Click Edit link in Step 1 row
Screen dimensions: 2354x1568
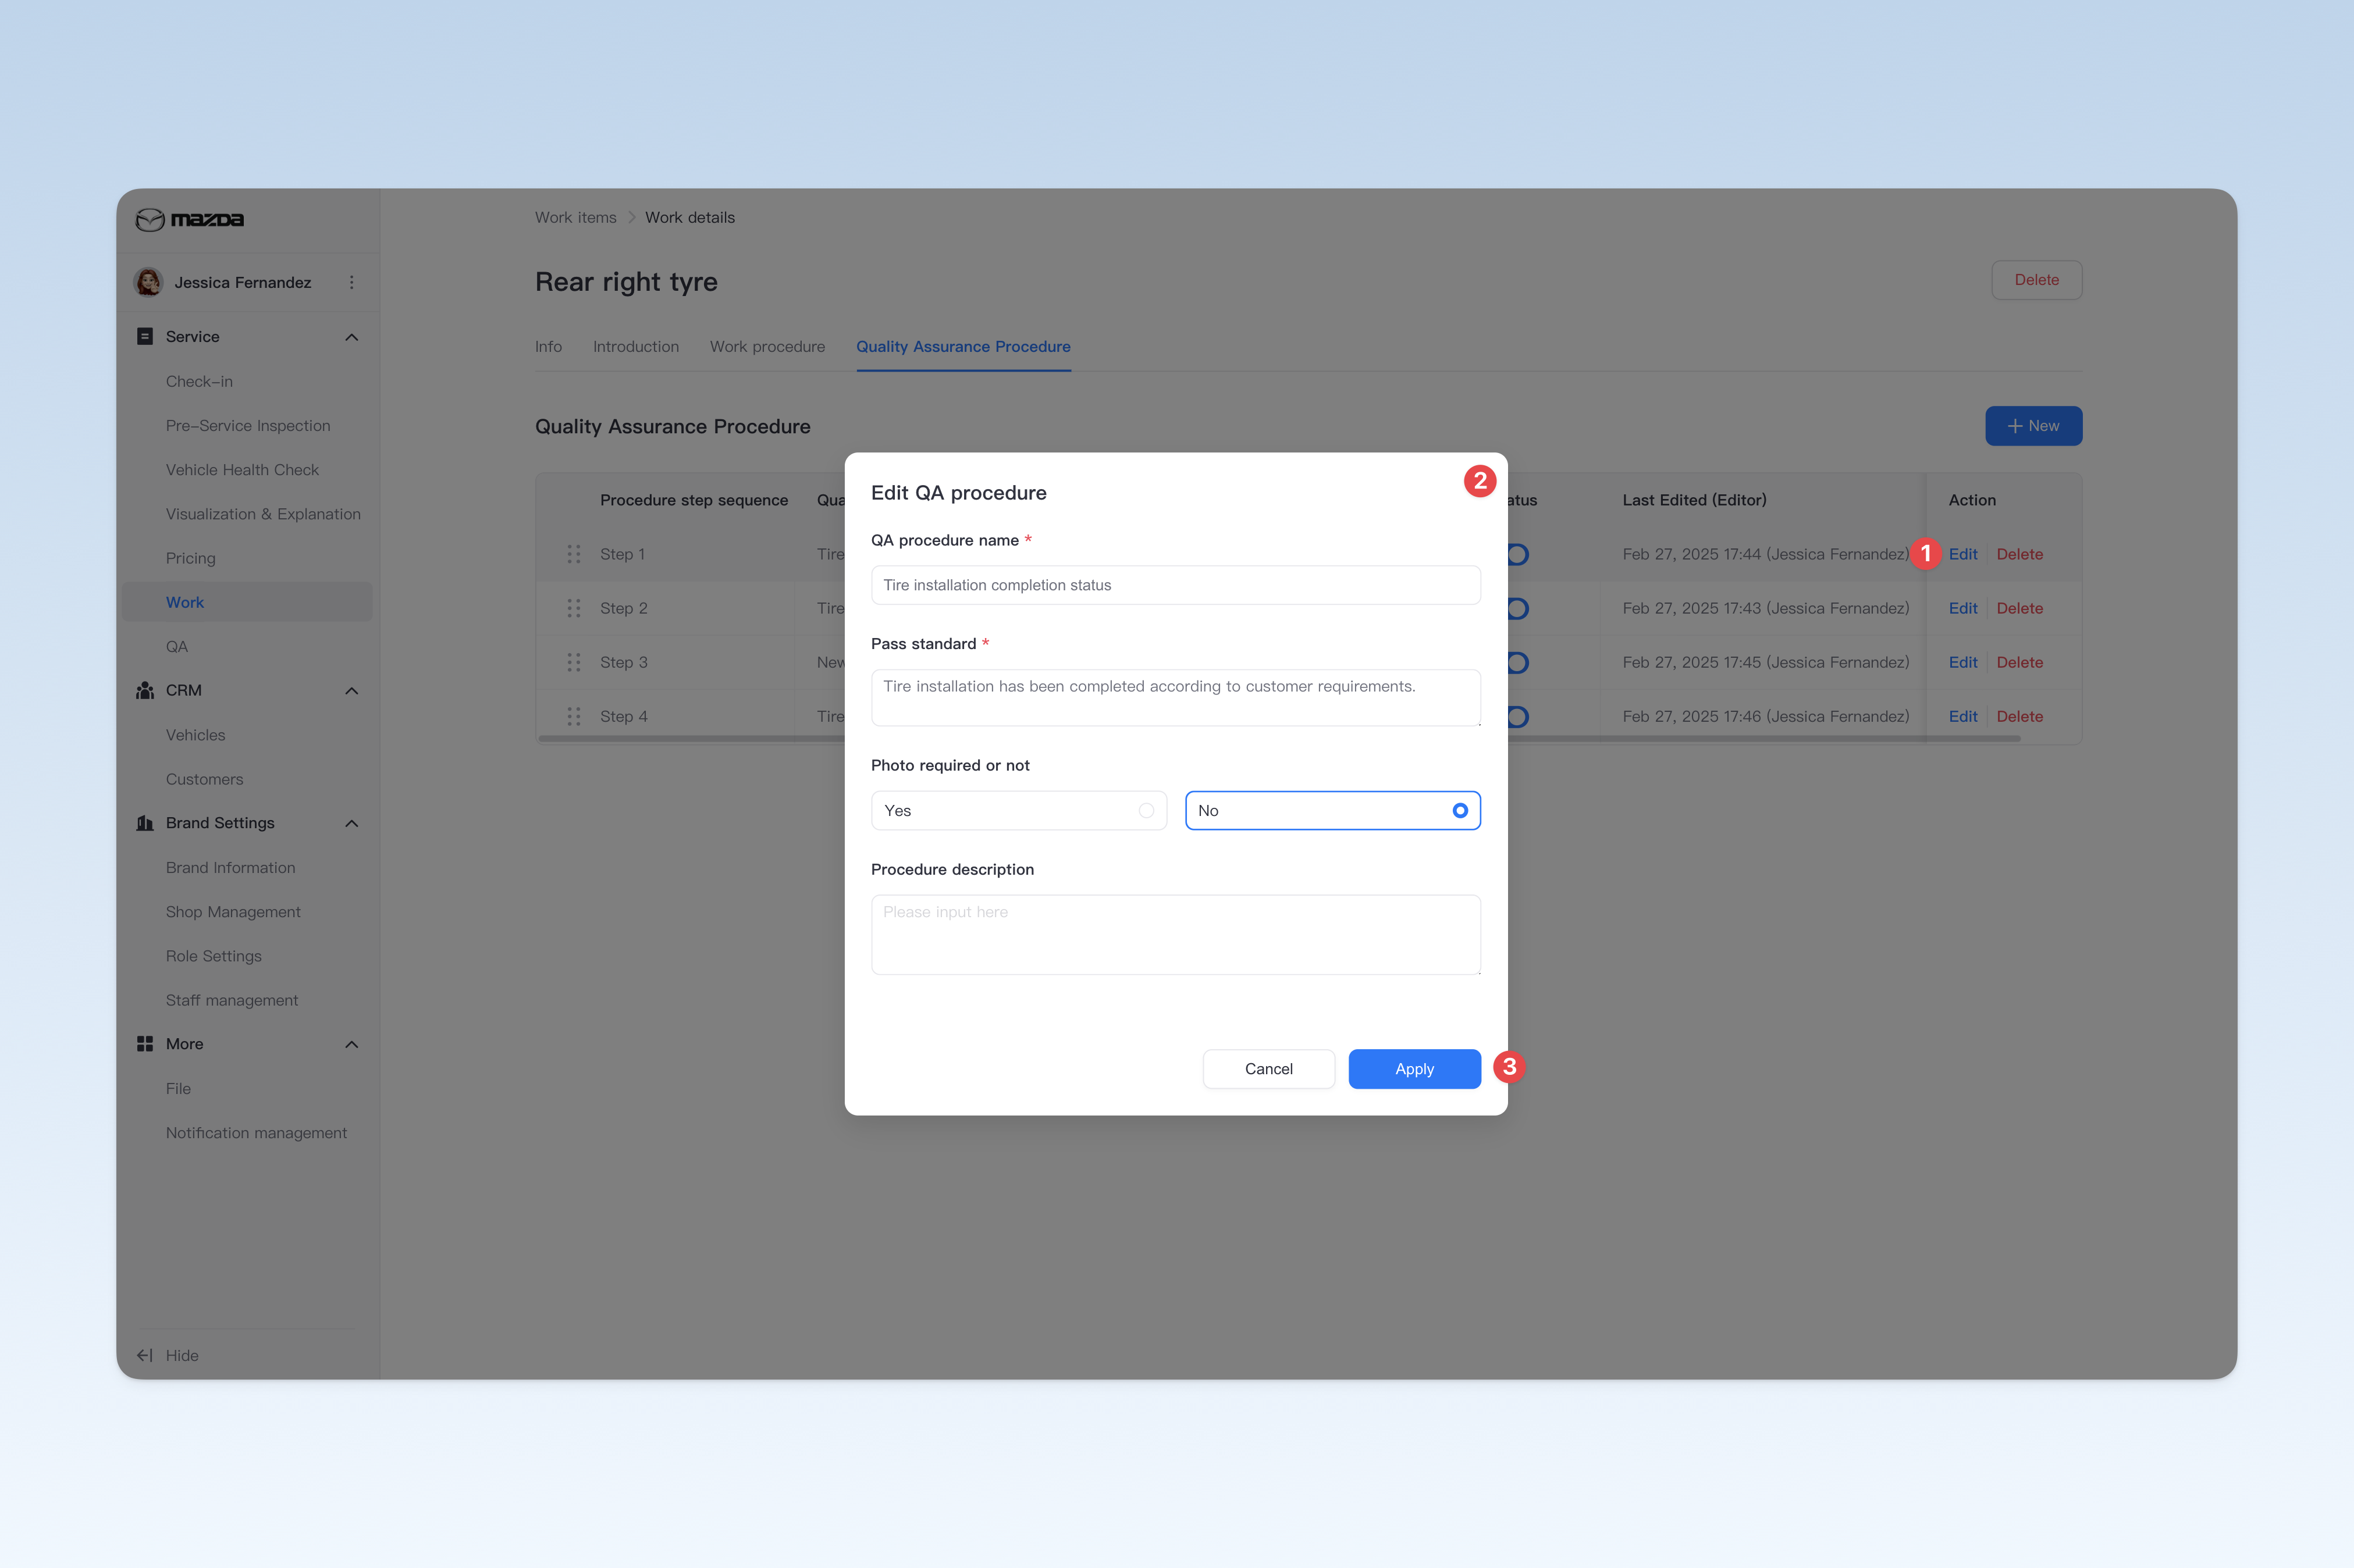[x=1963, y=554]
